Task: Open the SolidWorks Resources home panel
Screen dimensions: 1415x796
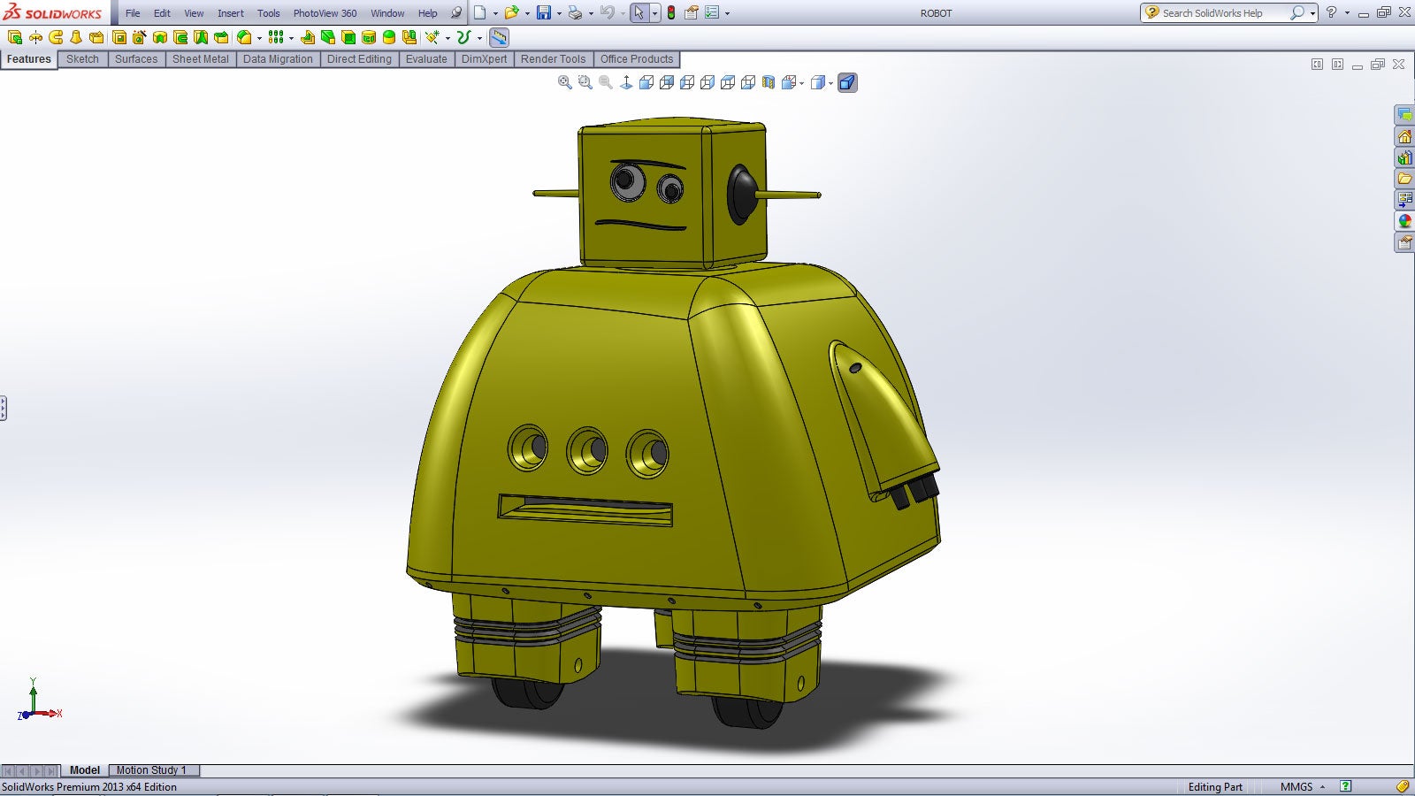Action: tap(1404, 135)
